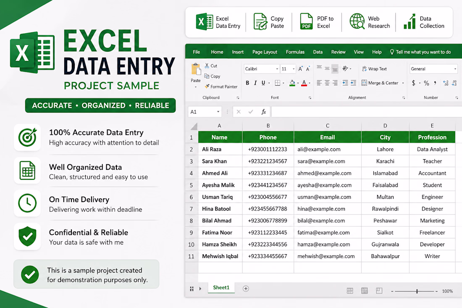Click Merge & Center button
Viewport: 462px width, 308px height.
tap(380, 83)
